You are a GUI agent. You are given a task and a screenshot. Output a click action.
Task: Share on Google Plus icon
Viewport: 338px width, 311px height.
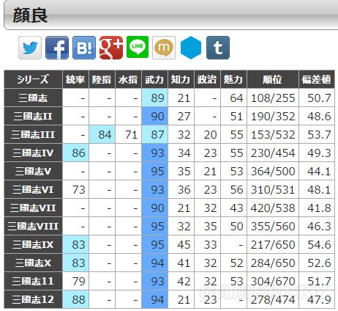click(x=111, y=48)
